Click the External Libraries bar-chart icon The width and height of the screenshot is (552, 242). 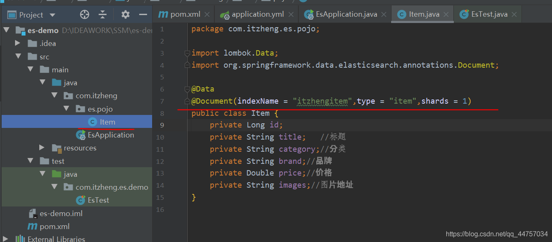click(20, 239)
